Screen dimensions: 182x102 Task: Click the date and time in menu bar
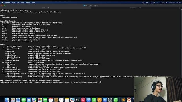[x=175, y=3]
